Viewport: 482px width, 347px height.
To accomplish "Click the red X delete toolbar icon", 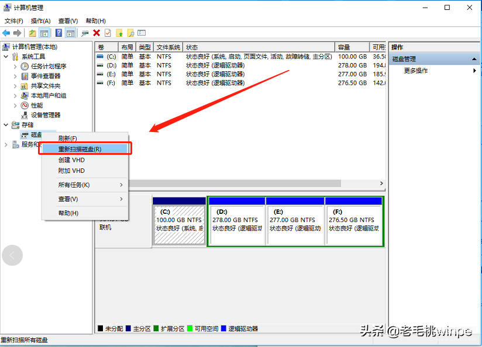I will tap(97, 33).
